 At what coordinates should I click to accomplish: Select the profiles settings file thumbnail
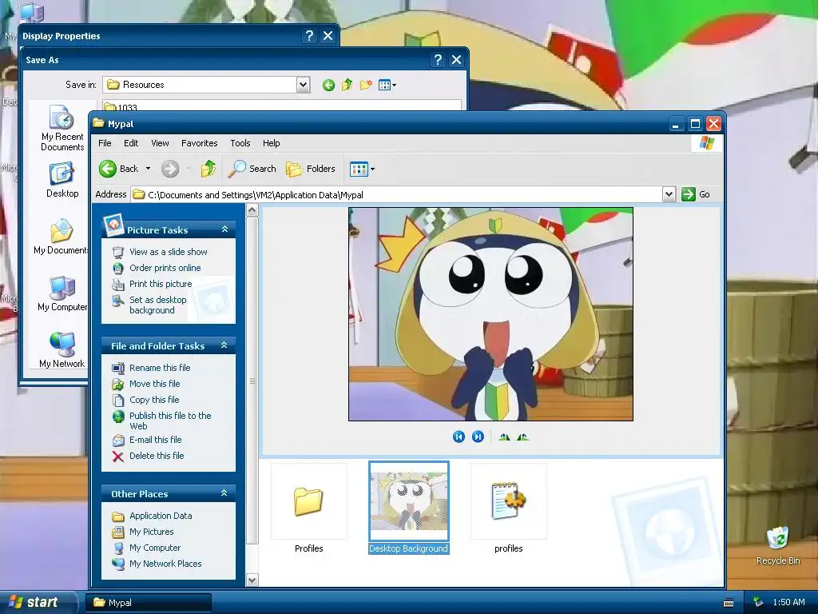509,508
